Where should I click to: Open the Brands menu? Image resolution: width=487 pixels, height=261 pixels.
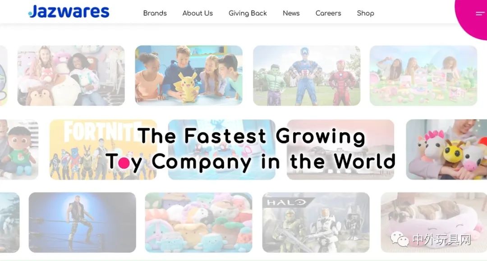tap(155, 14)
